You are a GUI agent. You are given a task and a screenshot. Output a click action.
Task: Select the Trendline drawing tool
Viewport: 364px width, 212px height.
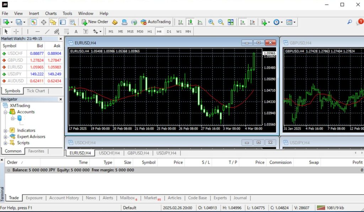(47, 31)
